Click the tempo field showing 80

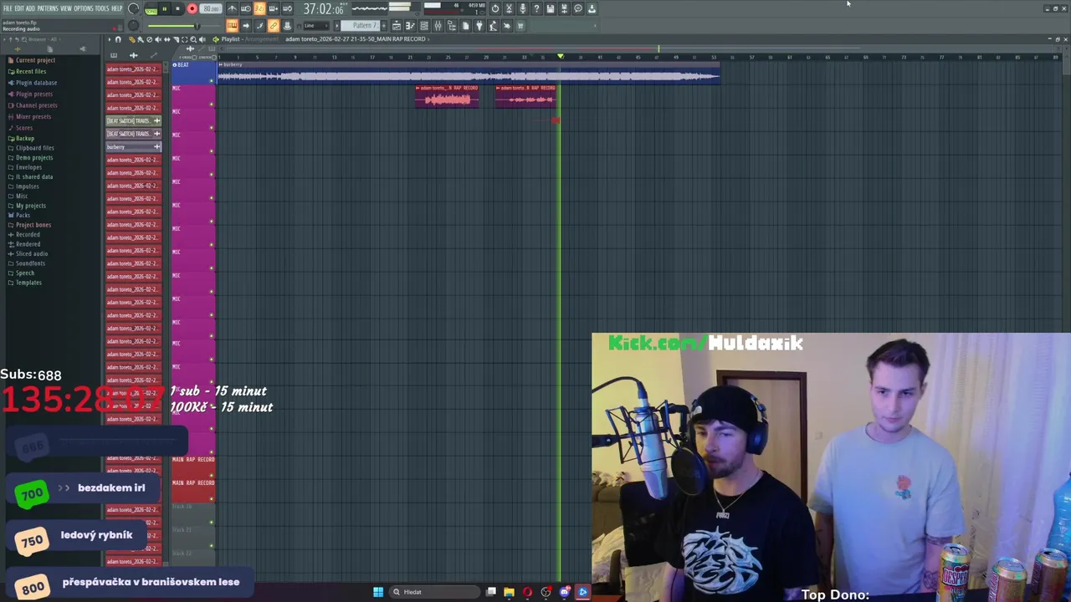(x=211, y=8)
